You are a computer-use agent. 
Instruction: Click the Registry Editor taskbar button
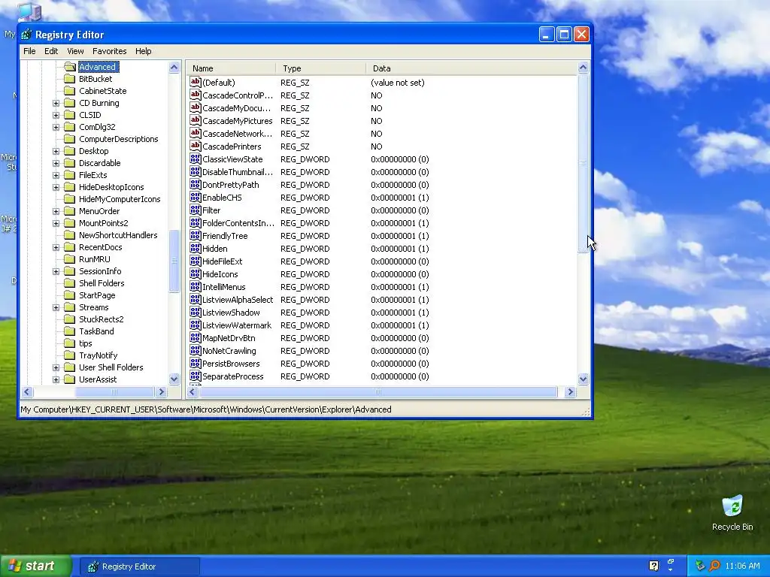[x=139, y=566]
